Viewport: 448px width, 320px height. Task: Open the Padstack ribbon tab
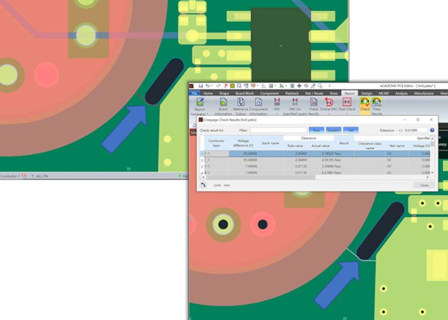(292, 93)
